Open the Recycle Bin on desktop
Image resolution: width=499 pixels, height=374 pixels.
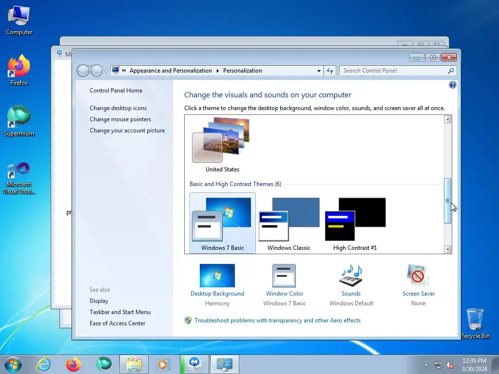click(475, 323)
